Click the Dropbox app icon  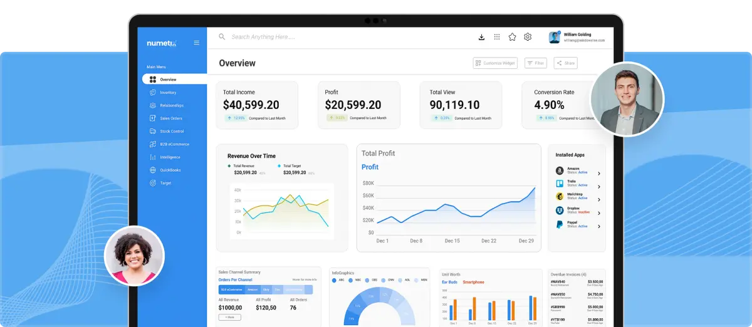pos(560,210)
